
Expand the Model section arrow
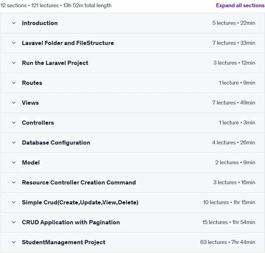[14, 163]
